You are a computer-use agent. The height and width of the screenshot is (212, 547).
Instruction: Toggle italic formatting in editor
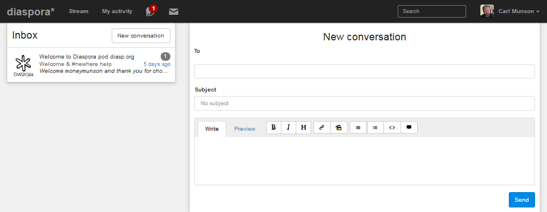tap(288, 127)
